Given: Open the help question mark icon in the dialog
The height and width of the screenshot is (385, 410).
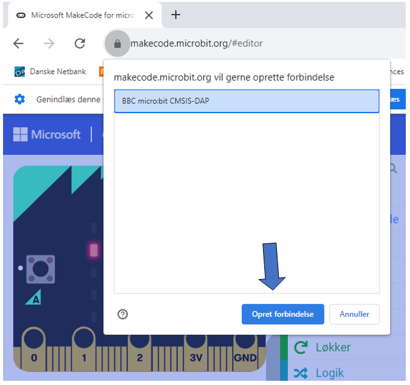Looking at the screenshot, I should pos(123,314).
